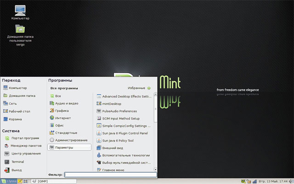Open the Компьютер desktop icon
Viewport: 294px width, 184px height.
pos(20,12)
